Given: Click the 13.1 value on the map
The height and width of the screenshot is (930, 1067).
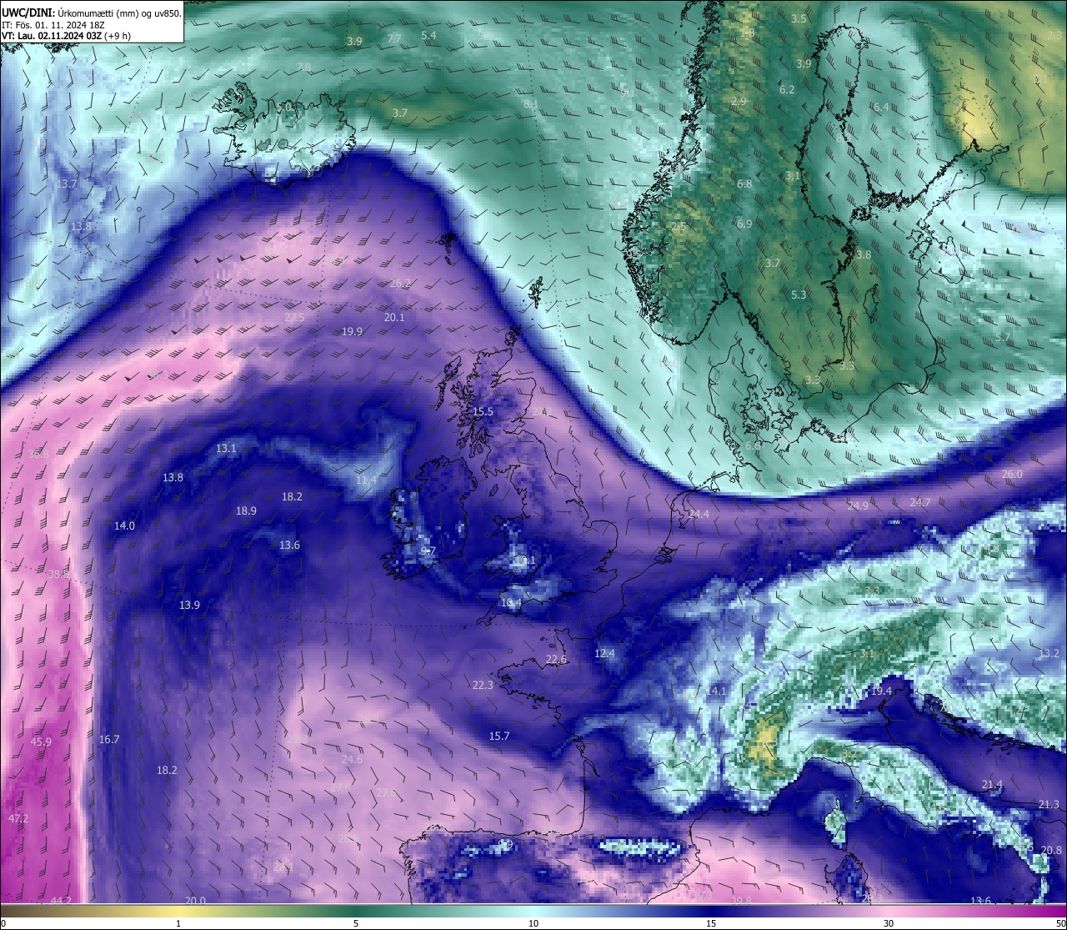Looking at the screenshot, I should click(x=226, y=449).
